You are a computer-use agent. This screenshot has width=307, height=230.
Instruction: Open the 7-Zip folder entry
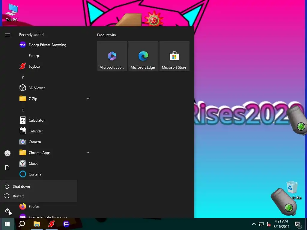coord(55,99)
